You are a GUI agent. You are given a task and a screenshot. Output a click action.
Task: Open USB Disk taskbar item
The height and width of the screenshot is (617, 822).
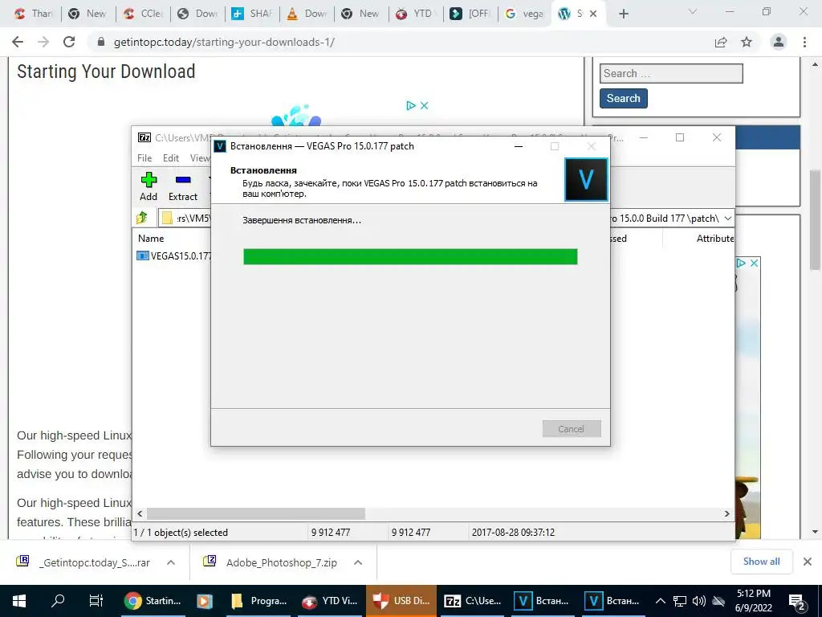pyautogui.click(x=401, y=601)
